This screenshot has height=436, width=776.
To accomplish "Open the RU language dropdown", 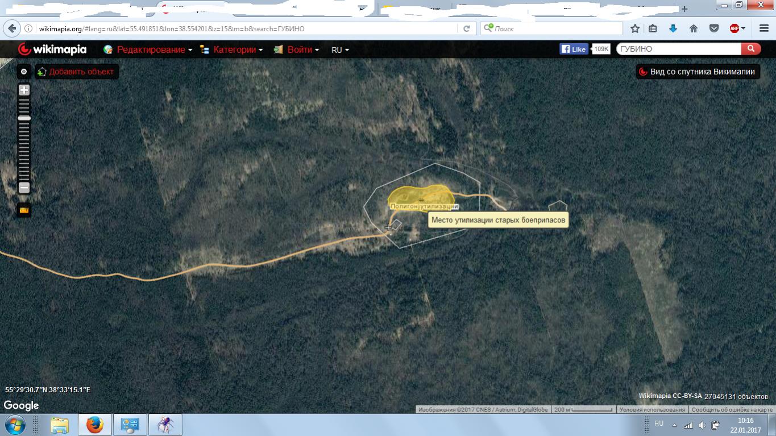I will tap(340, 50).
